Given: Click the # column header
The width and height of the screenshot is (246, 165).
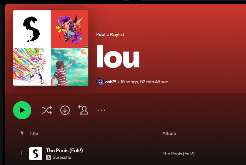Looking at the screenshot, I should (x=22, y=133).
